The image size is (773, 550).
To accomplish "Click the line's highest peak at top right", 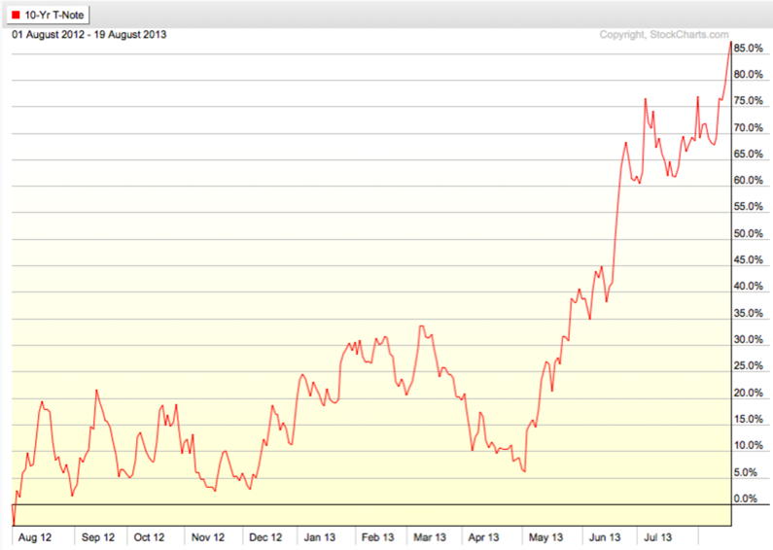I will tap(730, 42).
